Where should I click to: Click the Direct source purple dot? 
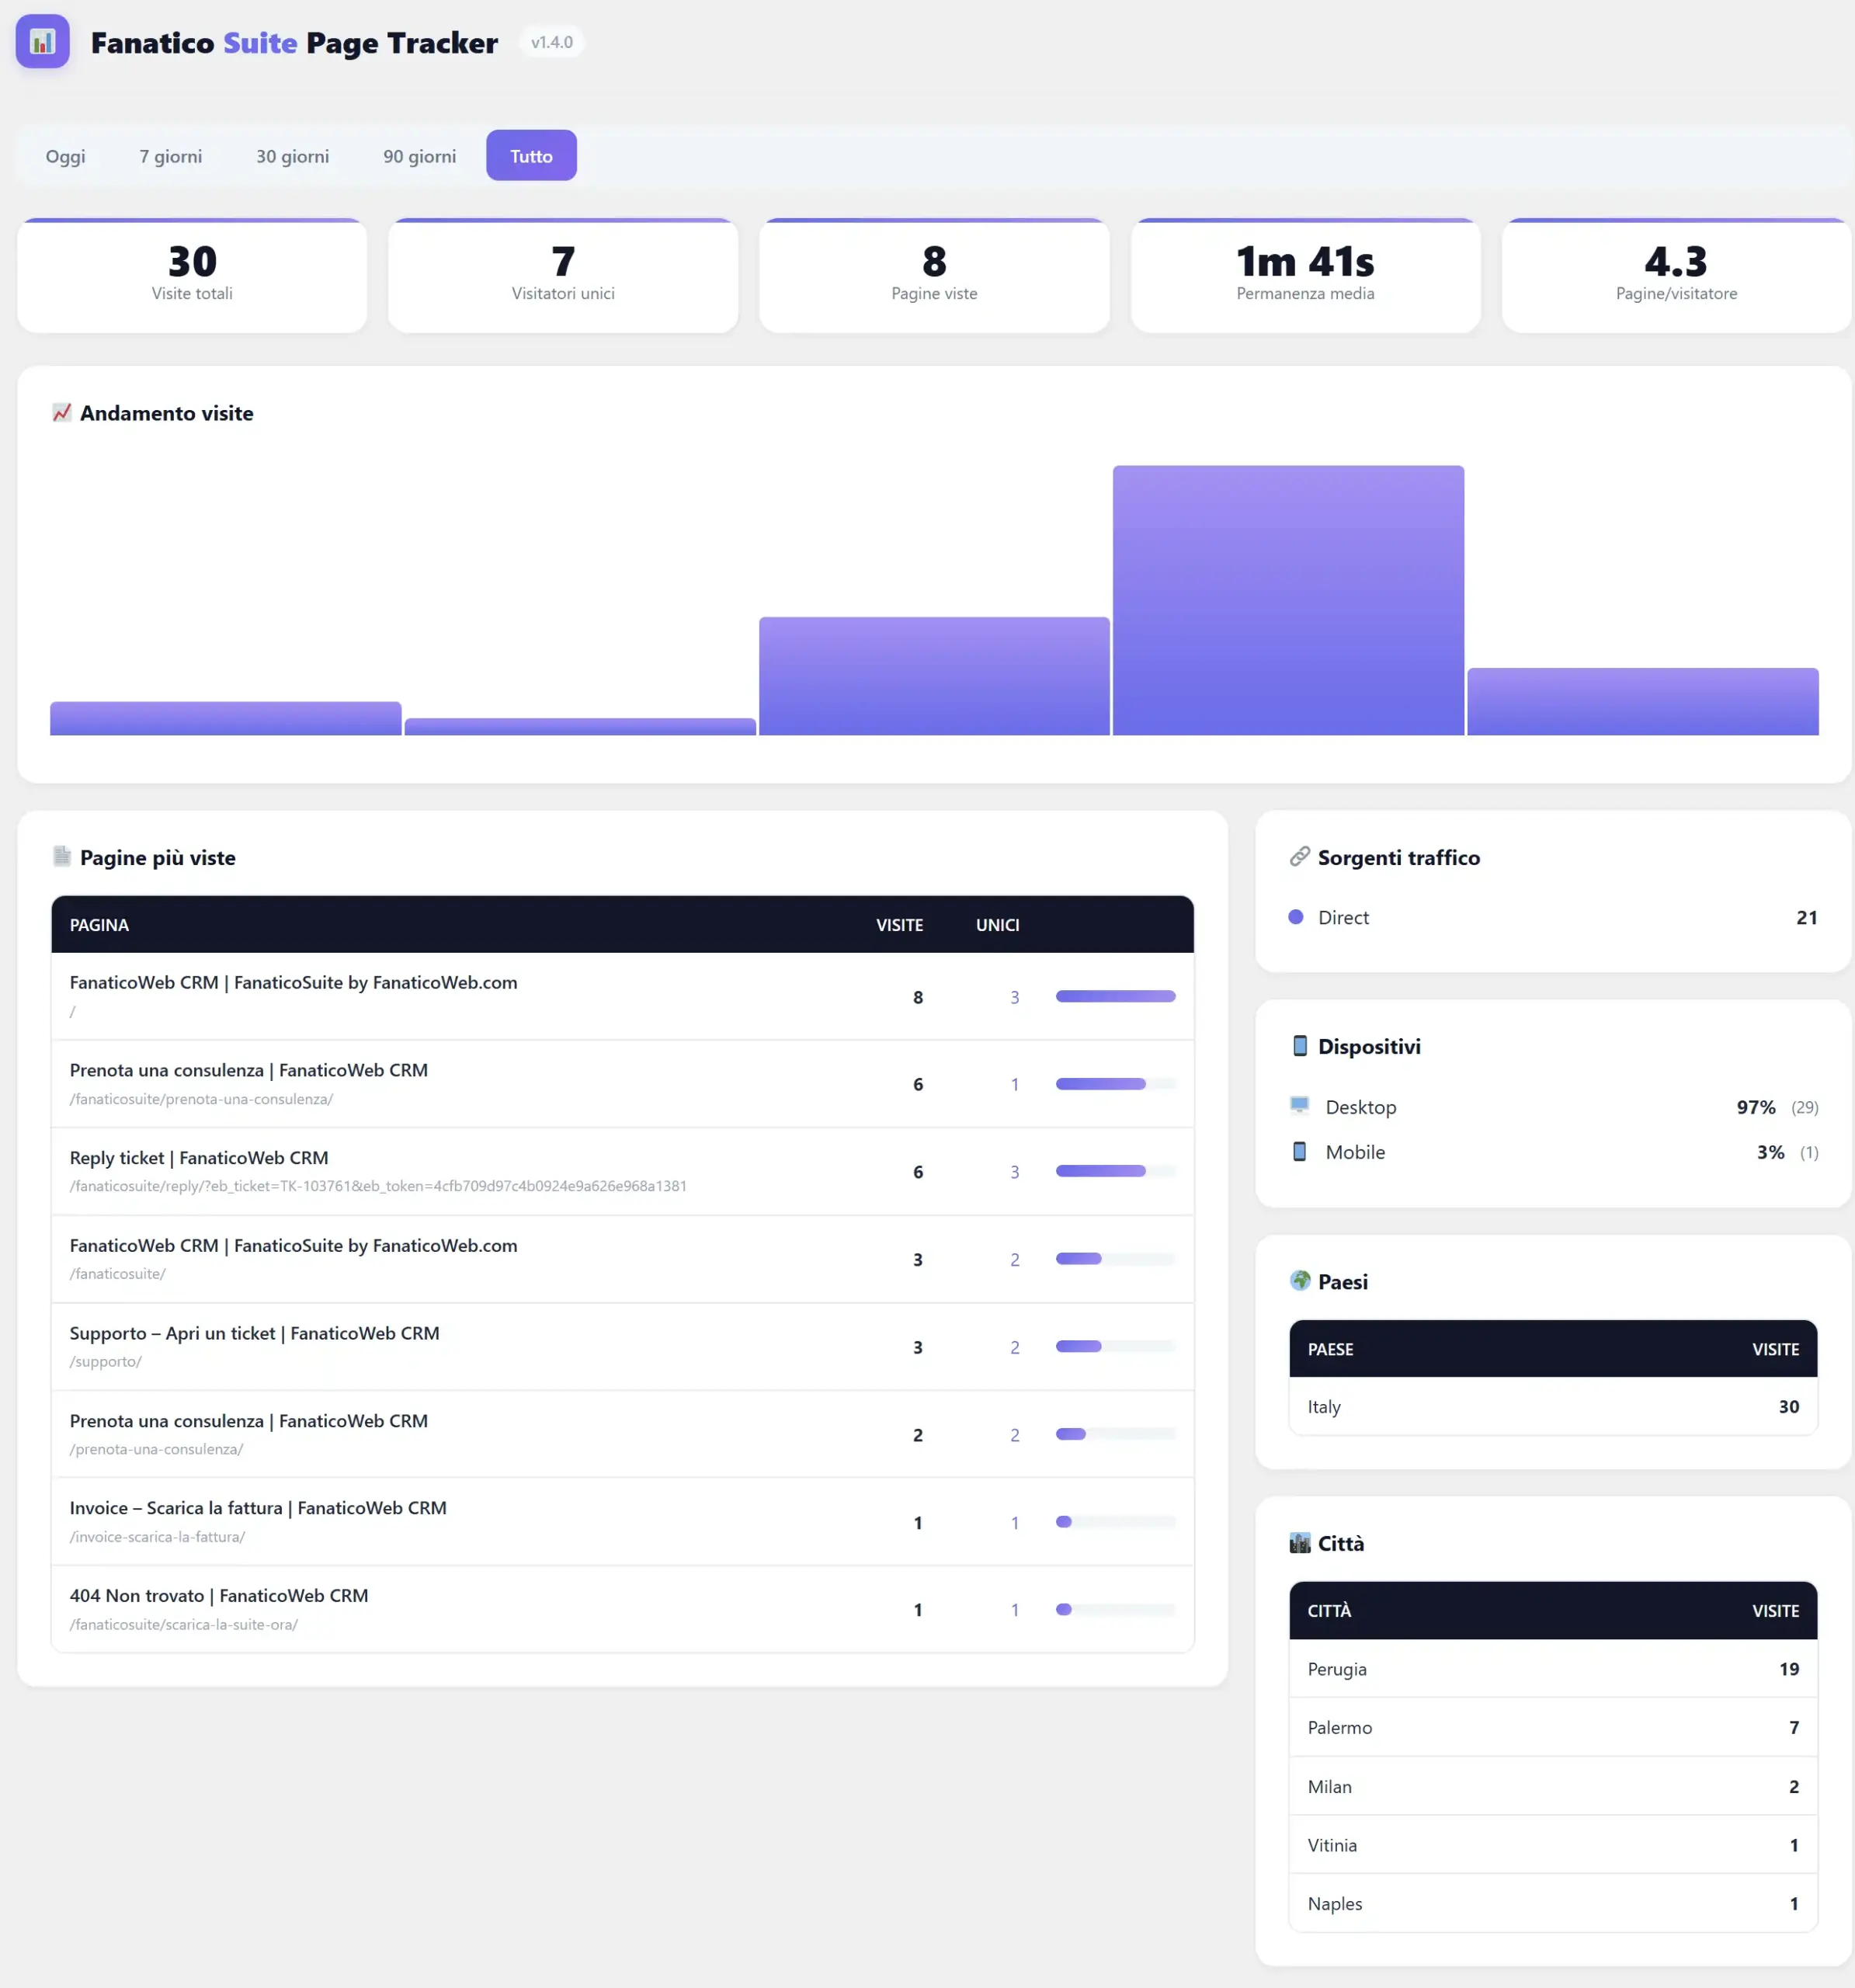click(1295, 917)
